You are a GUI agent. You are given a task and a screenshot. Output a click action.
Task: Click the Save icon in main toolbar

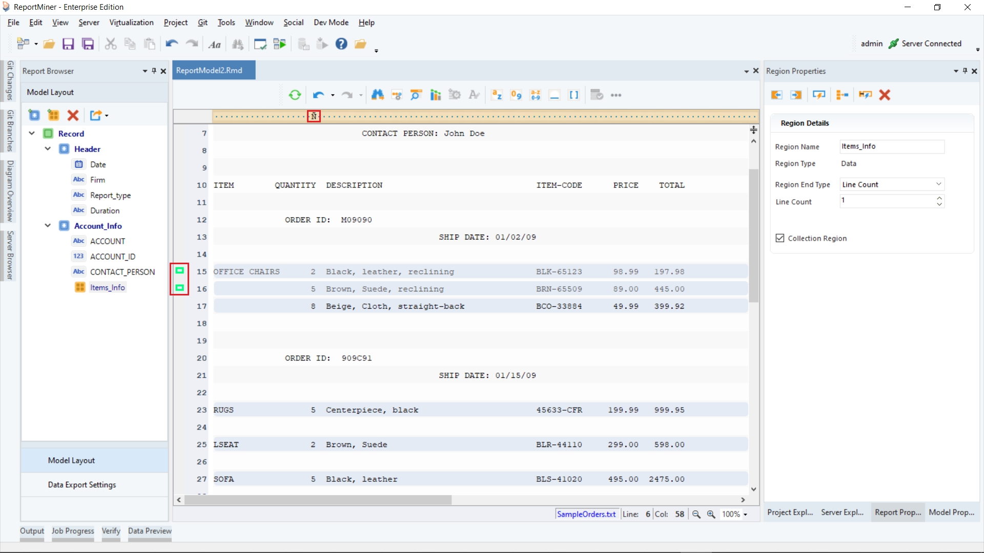click(68, 44)
